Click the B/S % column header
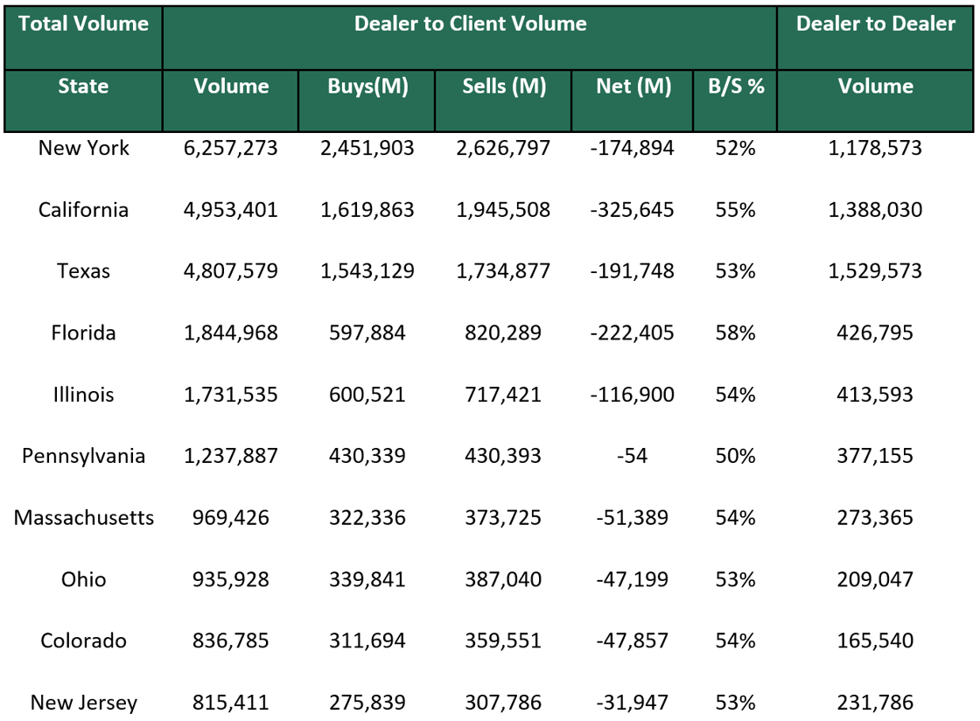The height and width of the screenshot is (721, 980). (x=735, y=87)
